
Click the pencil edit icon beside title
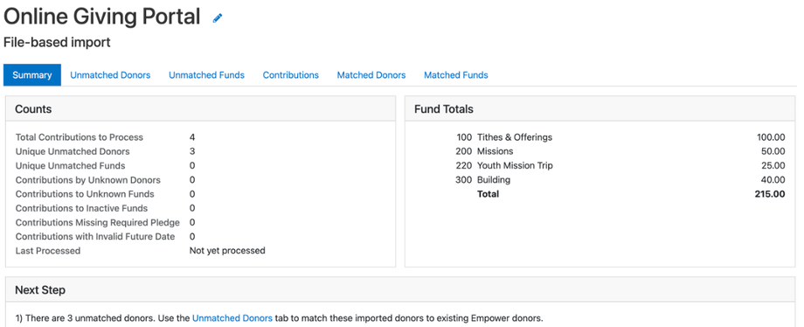[218, 18]
